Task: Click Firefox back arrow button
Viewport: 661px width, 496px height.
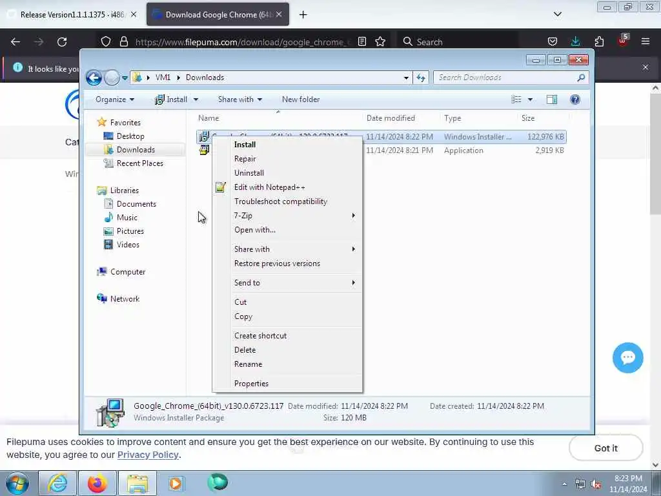Action: 15,42
